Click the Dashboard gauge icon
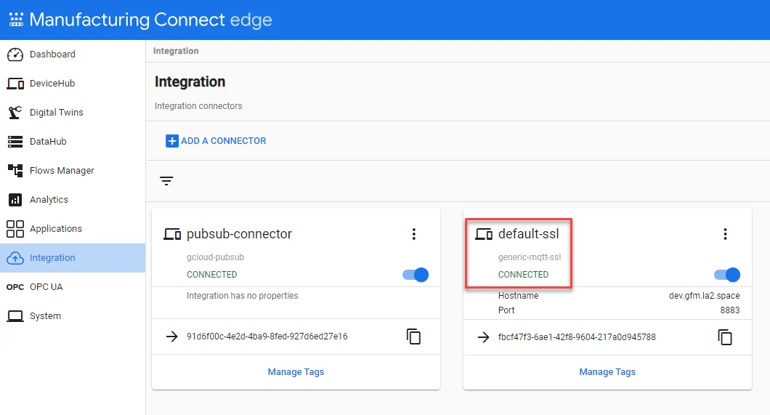770x415 pixels. coord(15,55)
